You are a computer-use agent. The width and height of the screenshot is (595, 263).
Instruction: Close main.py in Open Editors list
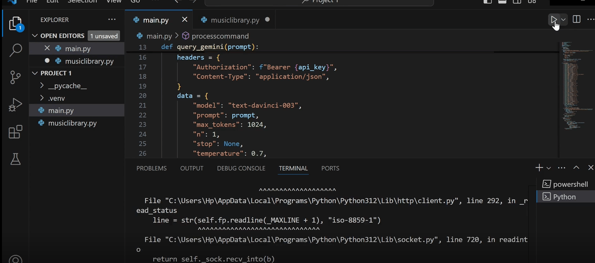pyautogui.click(x=47, y=48)
